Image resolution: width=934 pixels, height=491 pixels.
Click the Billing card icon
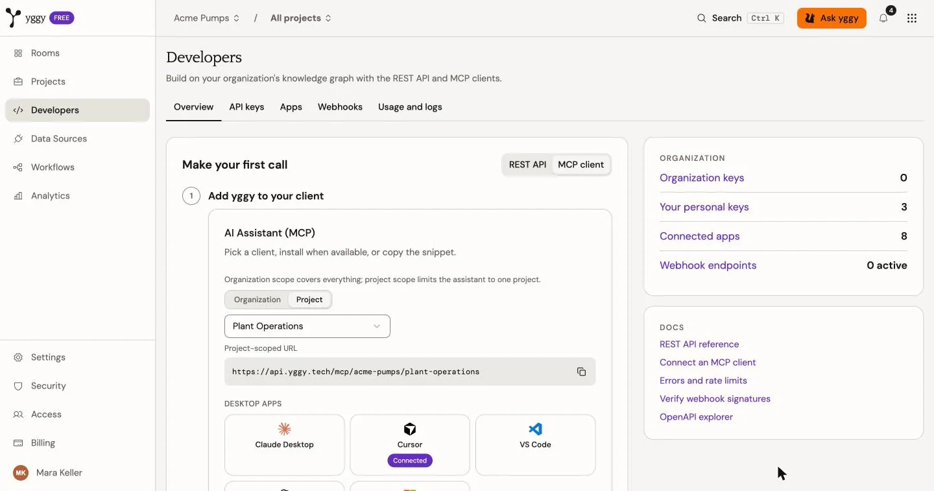pos(18,443)
